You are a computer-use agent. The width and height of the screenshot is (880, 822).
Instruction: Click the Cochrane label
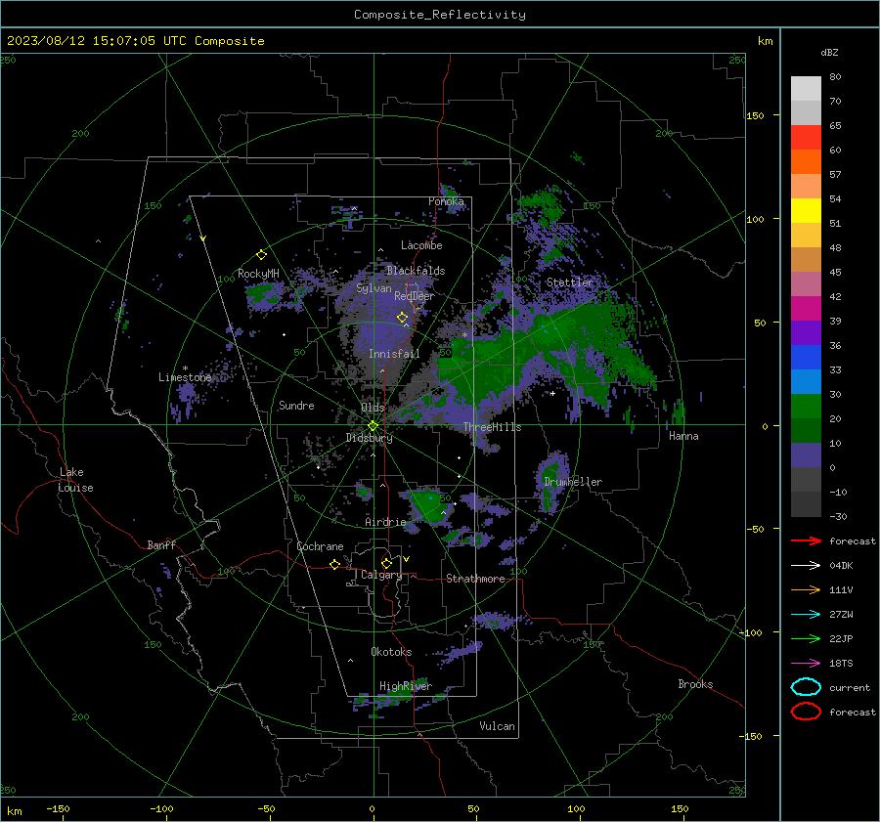(320, 546)
